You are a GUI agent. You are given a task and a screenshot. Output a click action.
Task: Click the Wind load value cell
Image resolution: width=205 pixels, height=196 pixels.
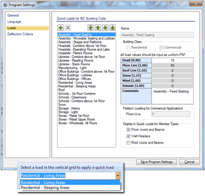(x=172, y=81)
